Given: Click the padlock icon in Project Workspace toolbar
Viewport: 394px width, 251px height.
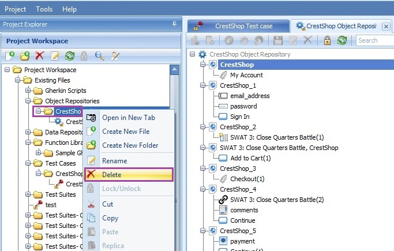Looking at the screenshot, I should coord(84,56).
